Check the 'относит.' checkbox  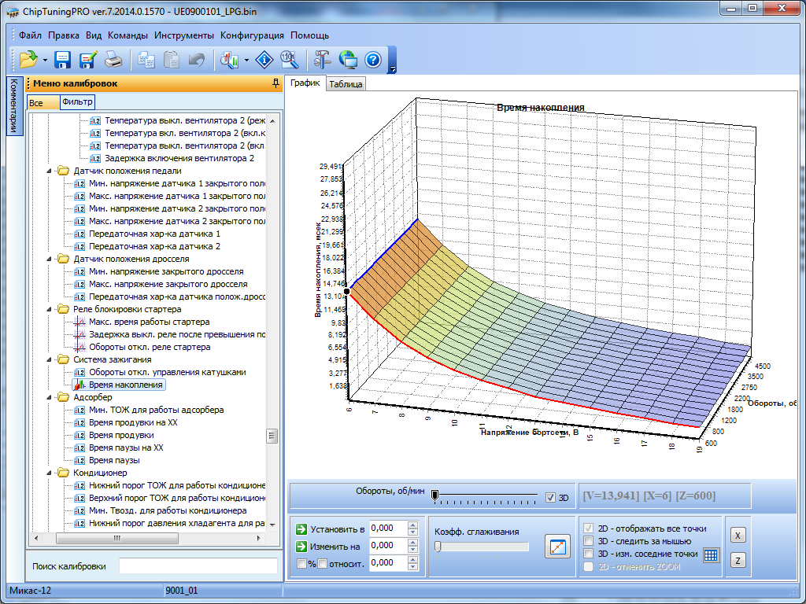[322, 563]
